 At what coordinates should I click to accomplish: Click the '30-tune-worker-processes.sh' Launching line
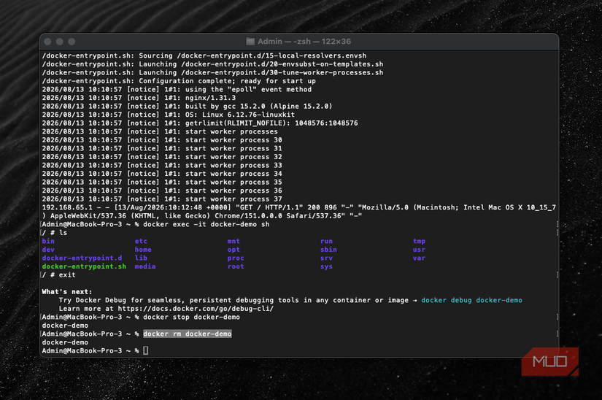212,72
